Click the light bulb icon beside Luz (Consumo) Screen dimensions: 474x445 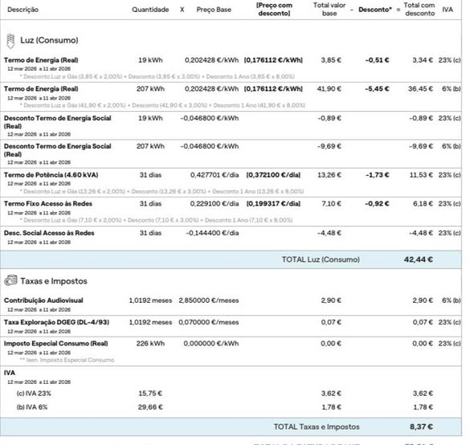[x=10, y=41]
